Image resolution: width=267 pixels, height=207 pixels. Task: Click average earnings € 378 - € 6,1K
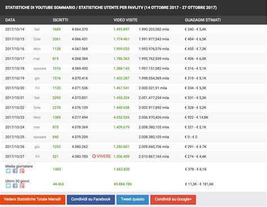coord(195,169)
